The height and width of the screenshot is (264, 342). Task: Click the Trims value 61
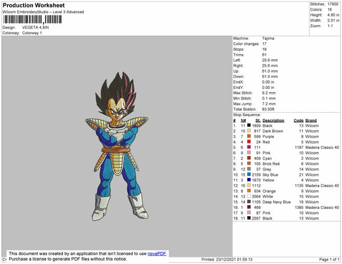[x=264, y=55]
